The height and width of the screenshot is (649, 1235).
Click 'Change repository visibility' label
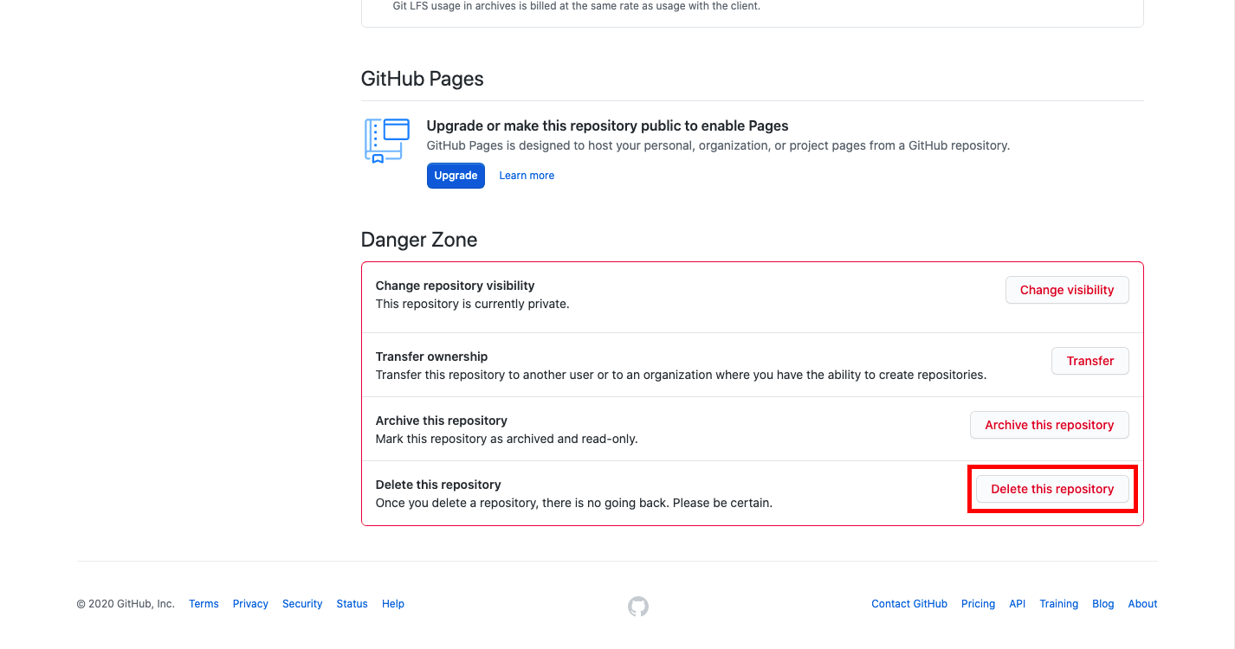pyautogui.click(x=455, y=286)
